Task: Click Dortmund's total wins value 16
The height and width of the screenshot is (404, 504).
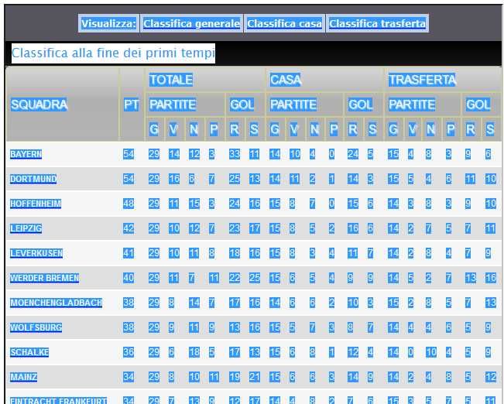Action: (174, 179)
